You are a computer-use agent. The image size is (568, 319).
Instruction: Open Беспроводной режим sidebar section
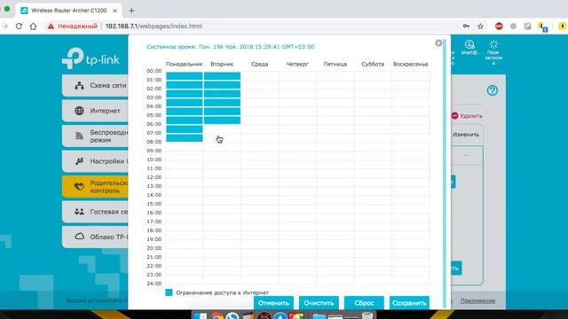tap(95, 136)
